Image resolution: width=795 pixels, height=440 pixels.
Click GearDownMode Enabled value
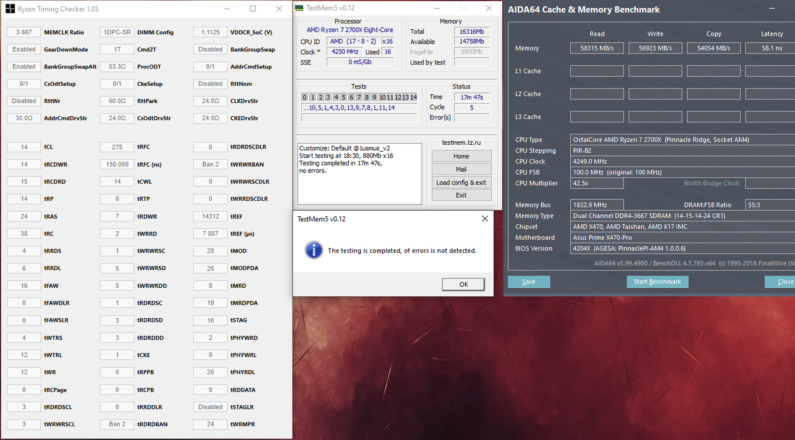pos(24,49)
